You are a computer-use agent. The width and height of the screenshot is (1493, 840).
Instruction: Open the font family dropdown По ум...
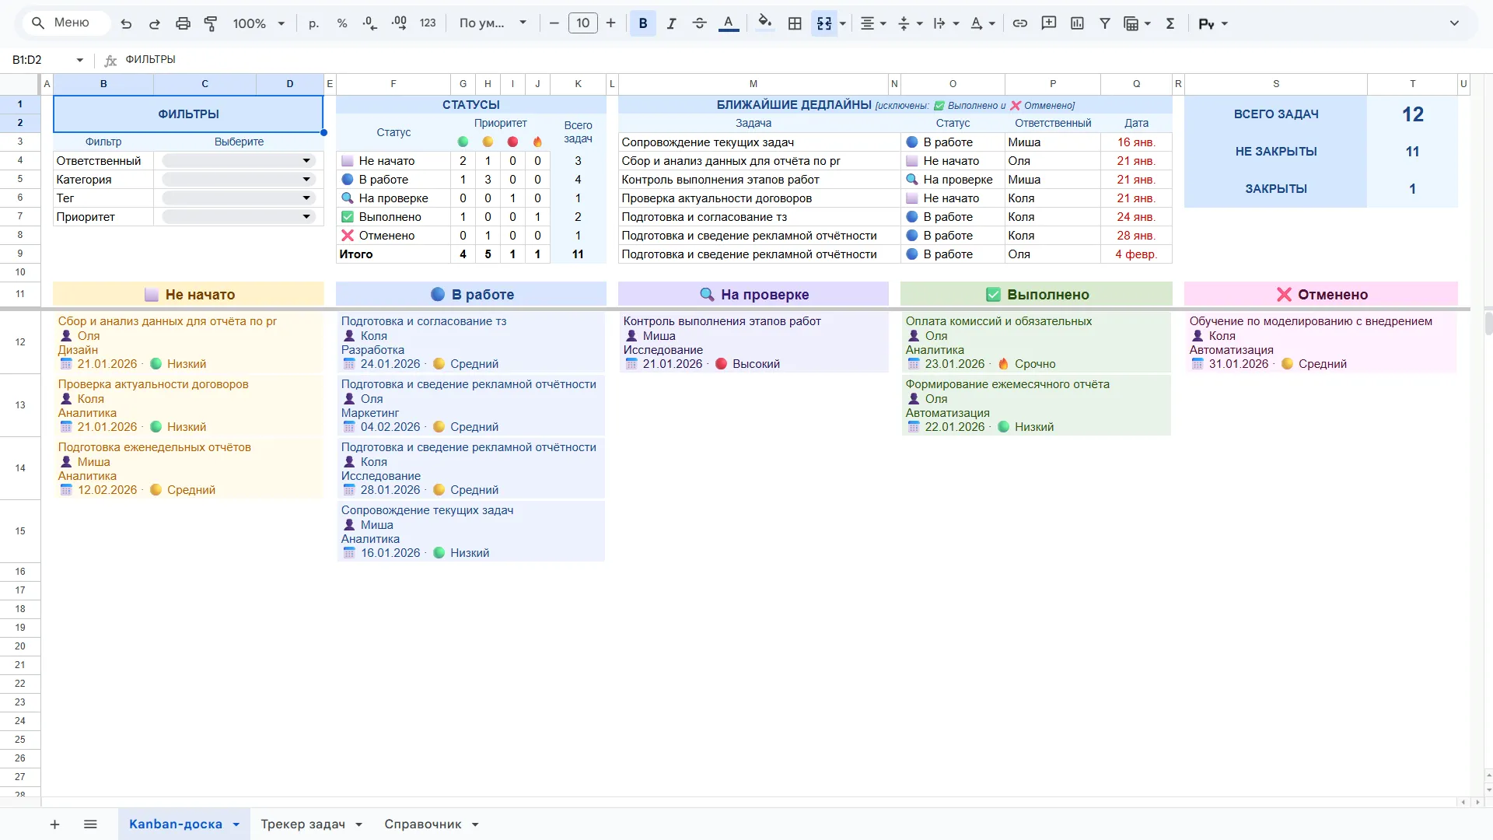493,23
